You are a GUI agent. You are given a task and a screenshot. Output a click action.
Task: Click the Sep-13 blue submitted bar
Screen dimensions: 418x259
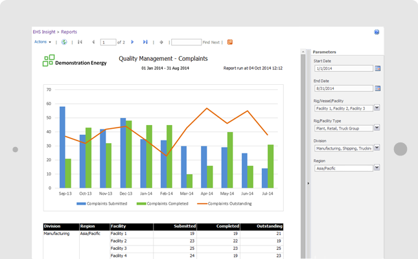tap(62, 148)
